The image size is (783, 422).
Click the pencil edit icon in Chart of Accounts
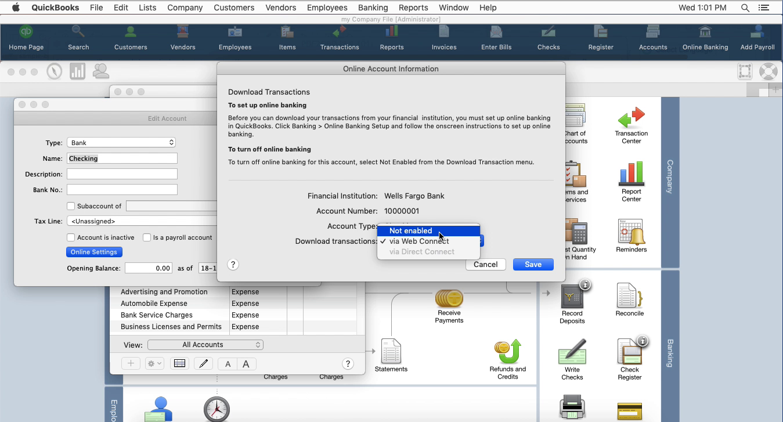(203, 363)
